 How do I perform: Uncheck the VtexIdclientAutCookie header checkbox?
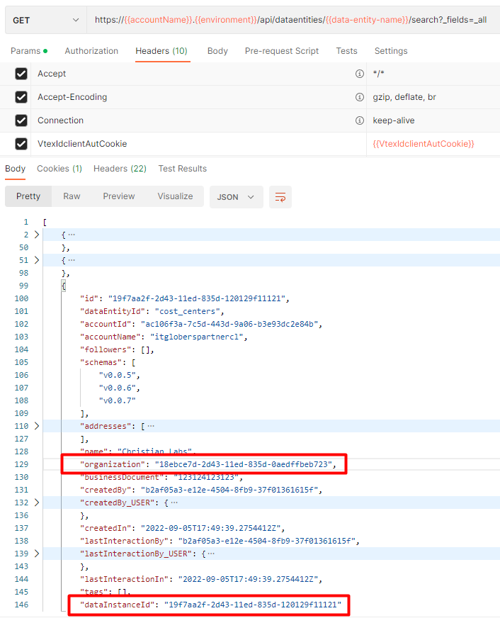[x=21, y=144]
